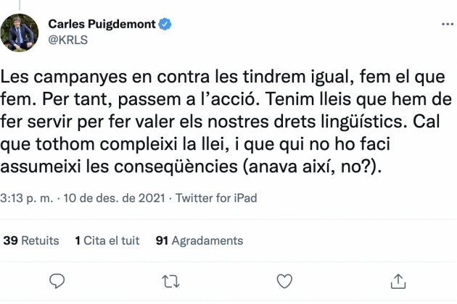Viewport: 457px width, 304px height.
Task: Open Carles Puigdemont's profile picture
Action: point(20,33)
